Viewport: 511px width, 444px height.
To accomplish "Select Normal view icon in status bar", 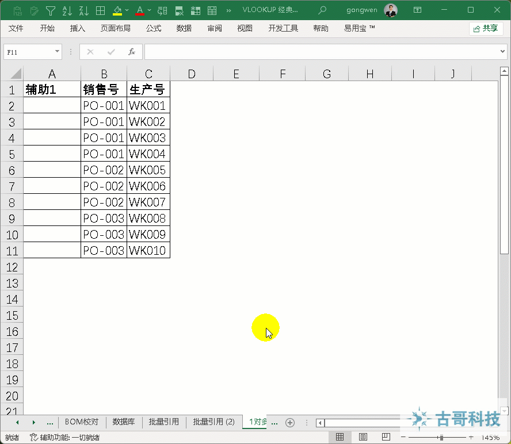I will coord(340,437).
